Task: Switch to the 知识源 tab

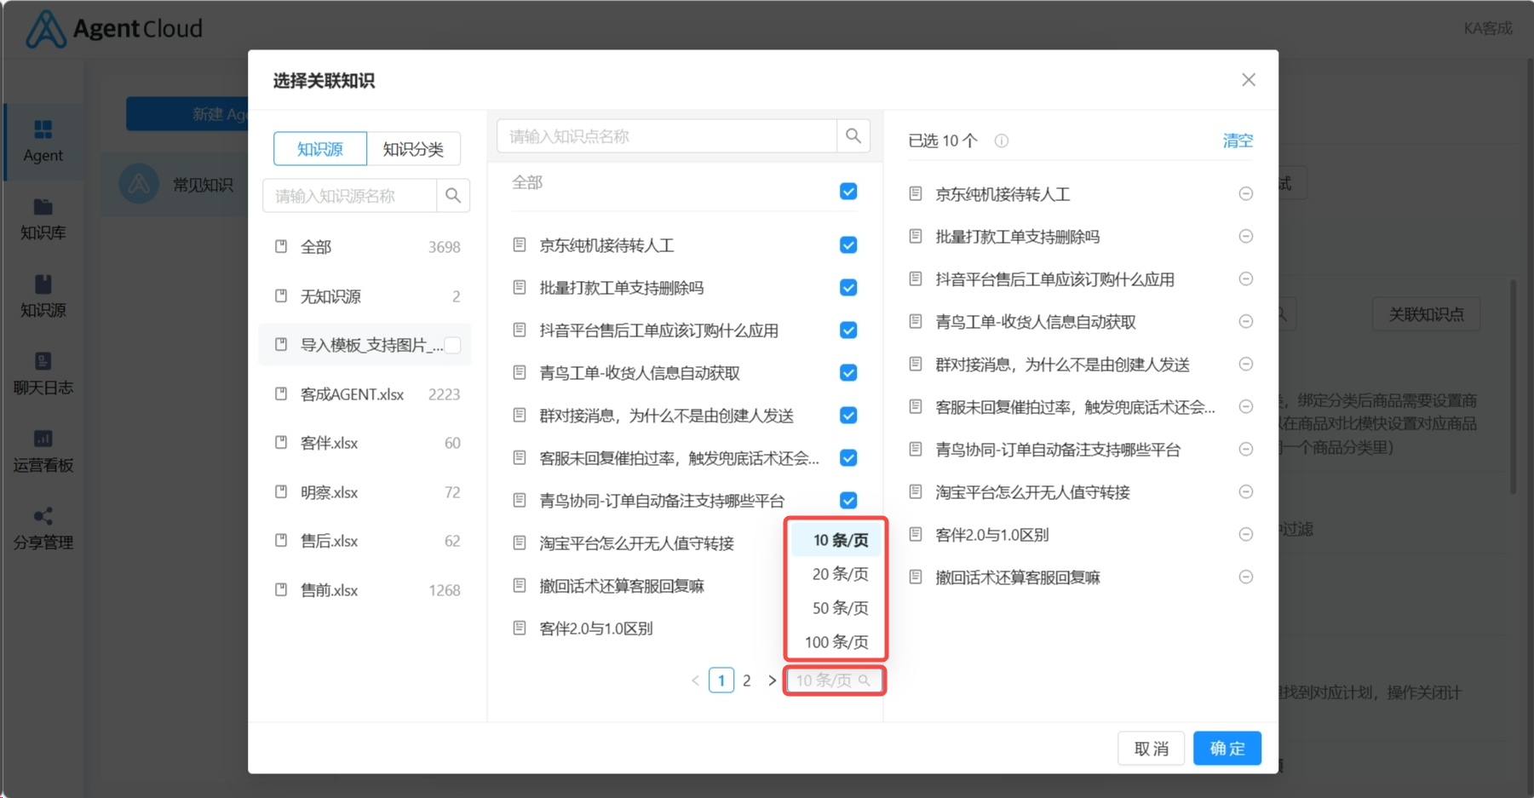Action: (320, 149)
